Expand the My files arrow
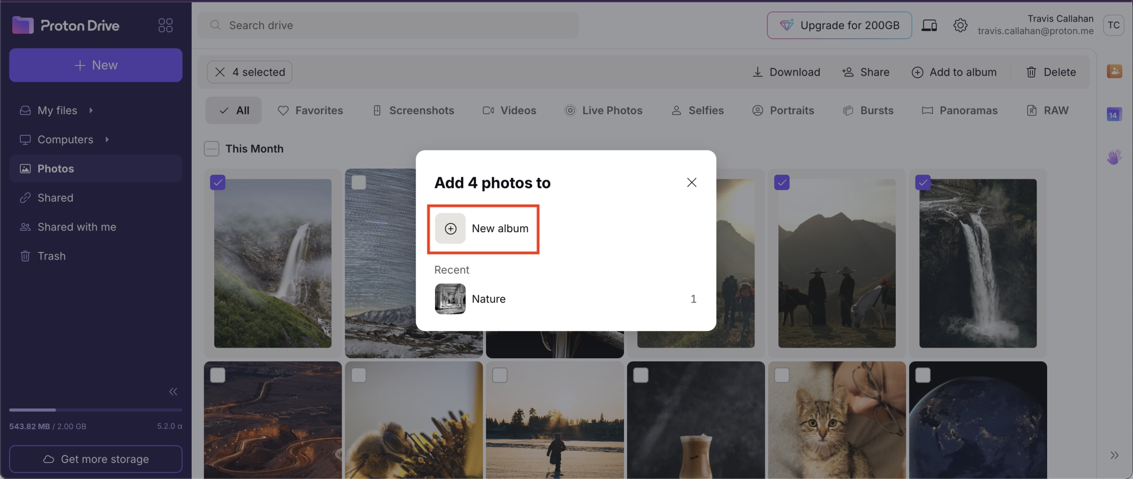Image resolution: width=1133 pixels, height=479 pixels. click(x=91, y=110)
